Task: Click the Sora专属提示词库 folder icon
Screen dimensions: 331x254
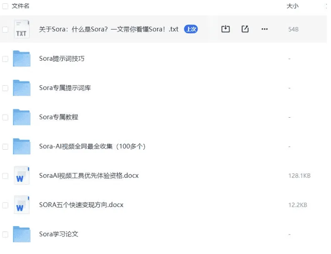Action: tap(22, 88)
